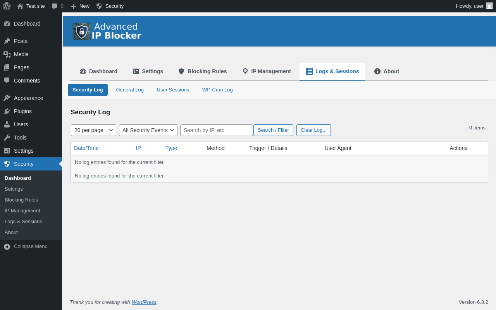Click the User Agent column header
The height and width of the screenshot is (310, 496).
(338, 148)
